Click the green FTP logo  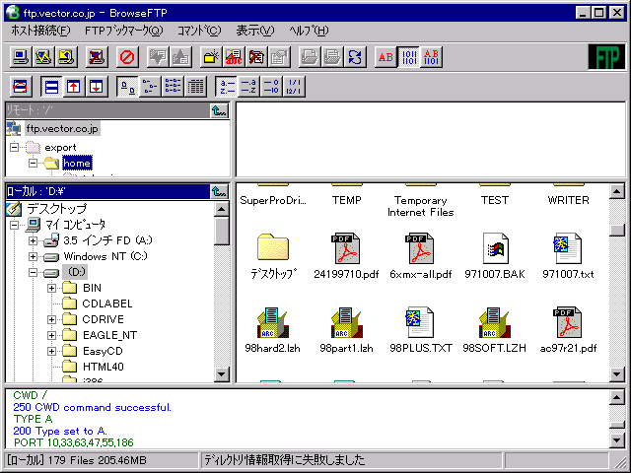pyautogui.click(x=606, y=57)
